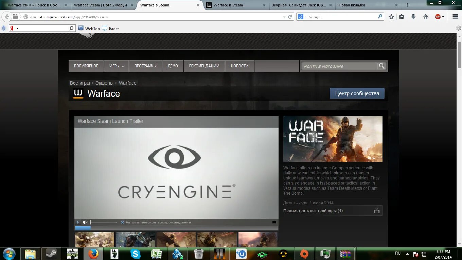
Task: Open the Firefox taskbar icon
Action: click(93, 254)
